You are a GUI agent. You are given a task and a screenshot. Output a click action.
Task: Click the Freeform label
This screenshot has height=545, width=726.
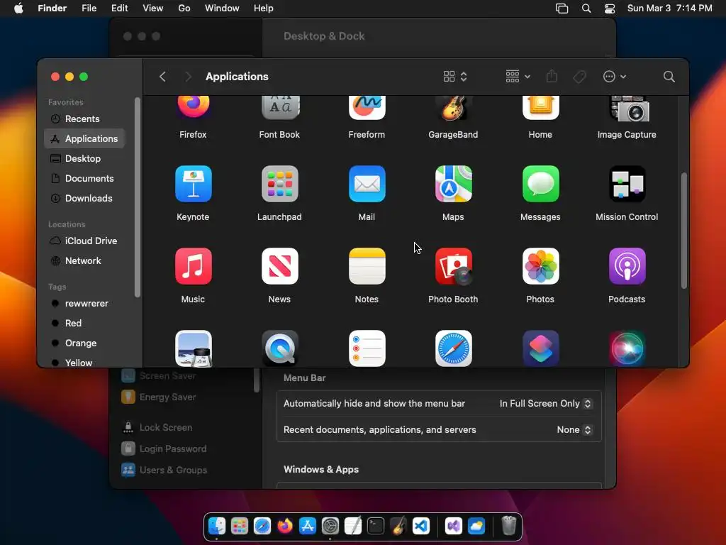pos(367,134)
